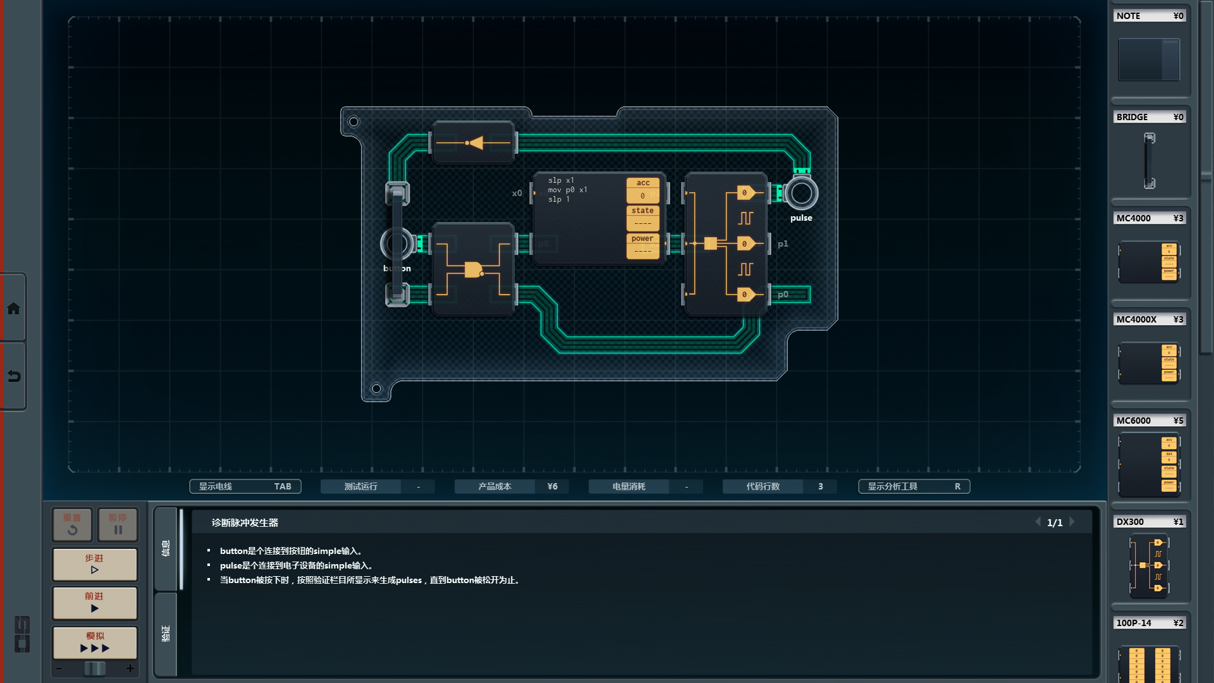Viewport: 1214px width, 683px height.
Task: Go to the next info page arrow
Action: point(1072,522)
